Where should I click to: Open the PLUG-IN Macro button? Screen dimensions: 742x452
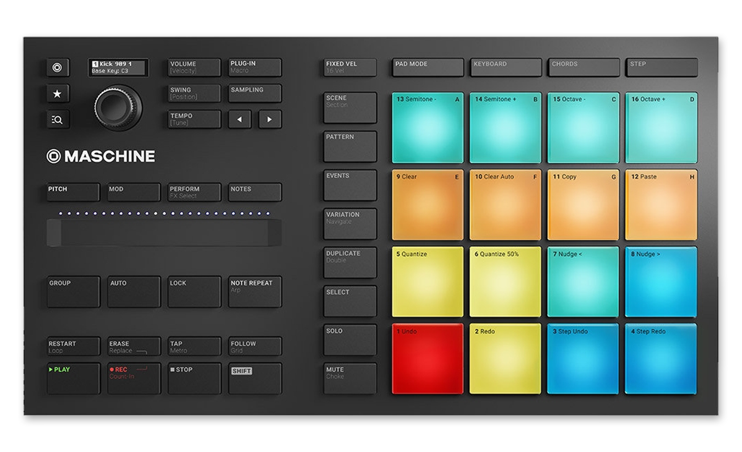[255, 67]
